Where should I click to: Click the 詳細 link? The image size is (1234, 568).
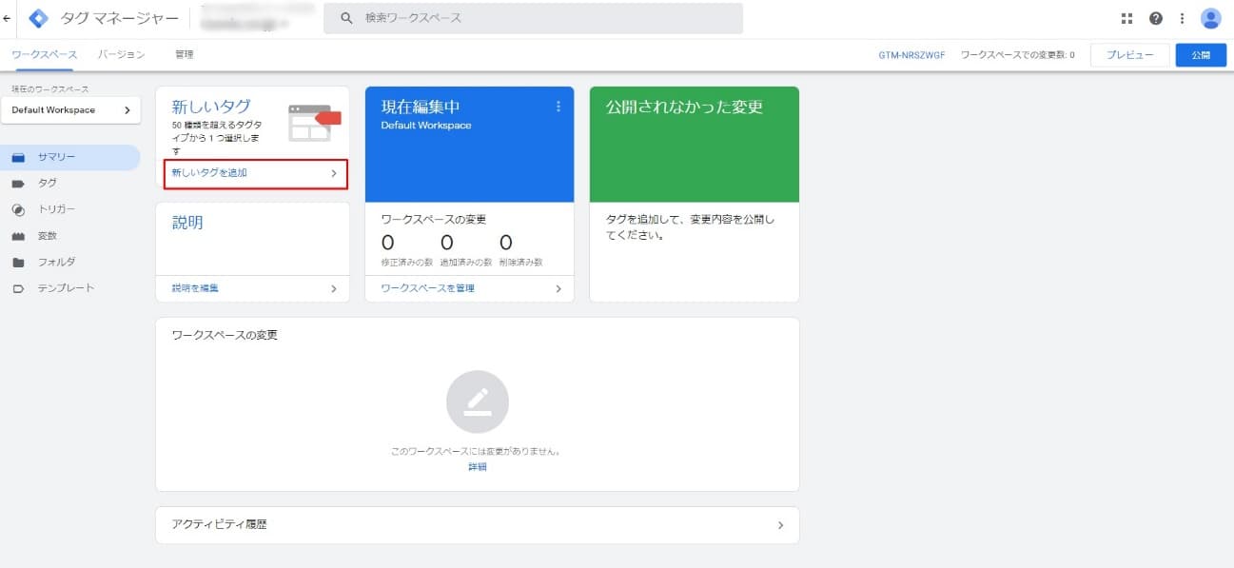coord(478,467)
